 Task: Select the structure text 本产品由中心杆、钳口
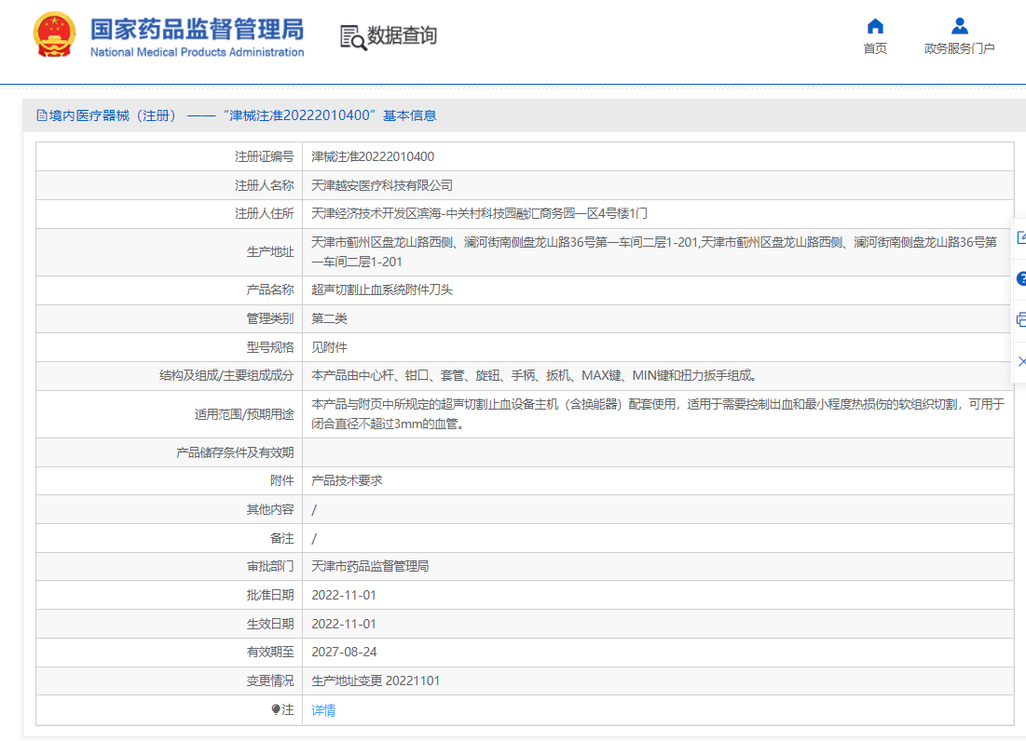pyautogui.click(x=535, y=376)
